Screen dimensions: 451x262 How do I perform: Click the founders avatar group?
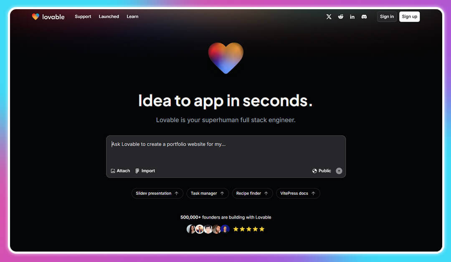point(208,229)
